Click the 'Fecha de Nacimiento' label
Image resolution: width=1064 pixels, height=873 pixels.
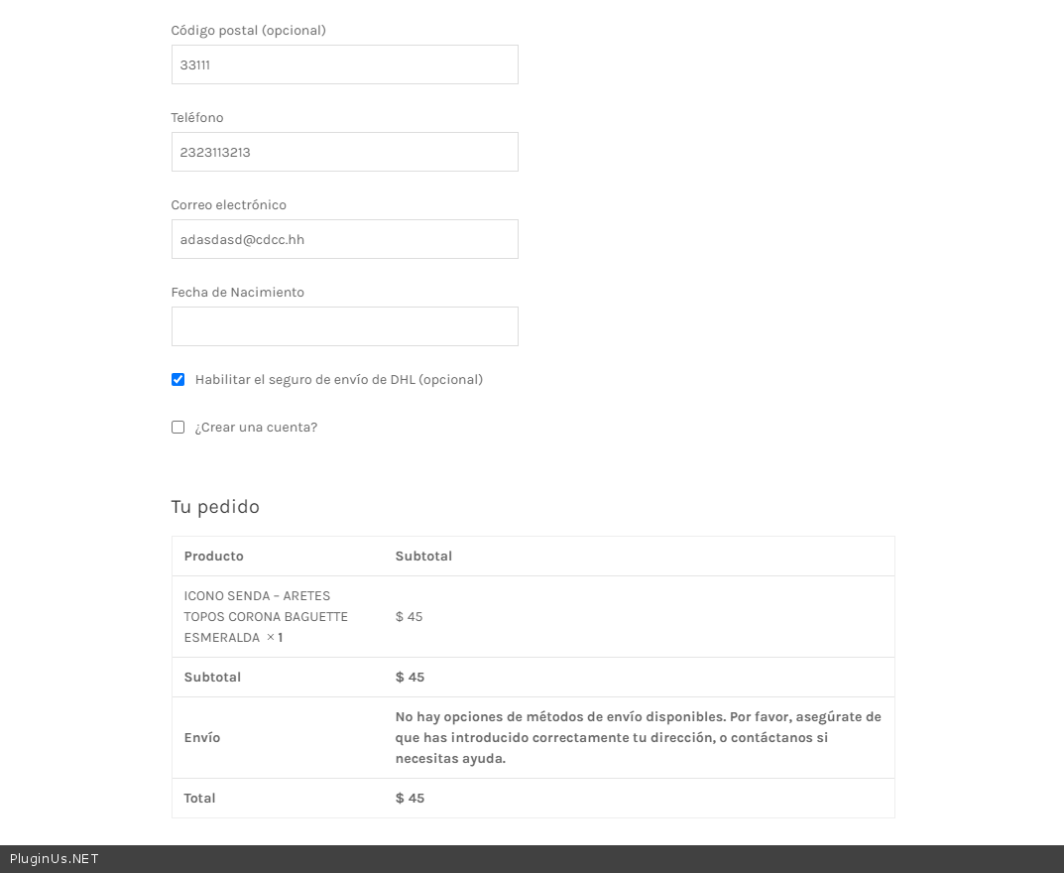pyautogui.click(x=237, y=293)
